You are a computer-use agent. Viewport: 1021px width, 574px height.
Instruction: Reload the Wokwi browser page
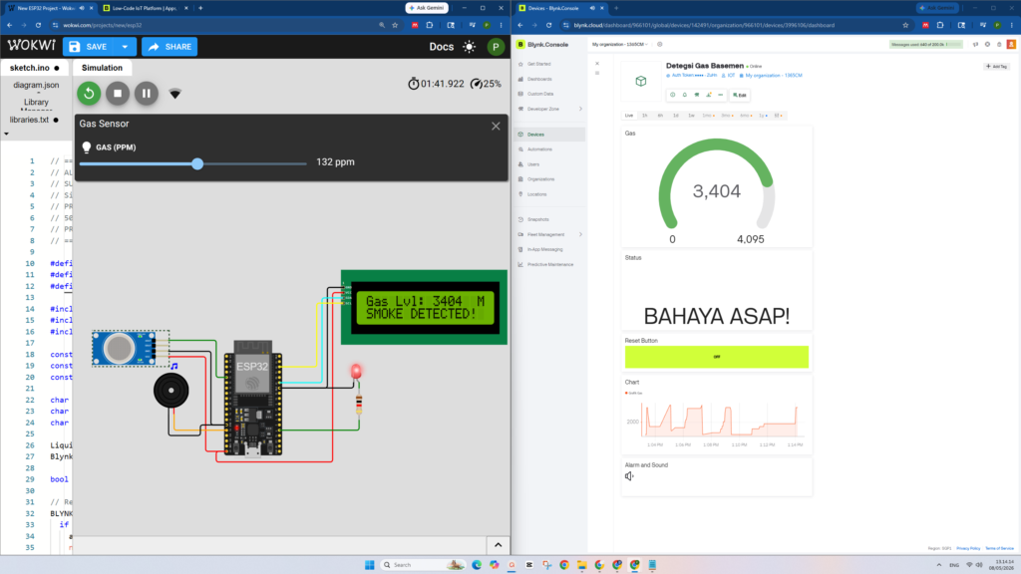coord(39,25)
